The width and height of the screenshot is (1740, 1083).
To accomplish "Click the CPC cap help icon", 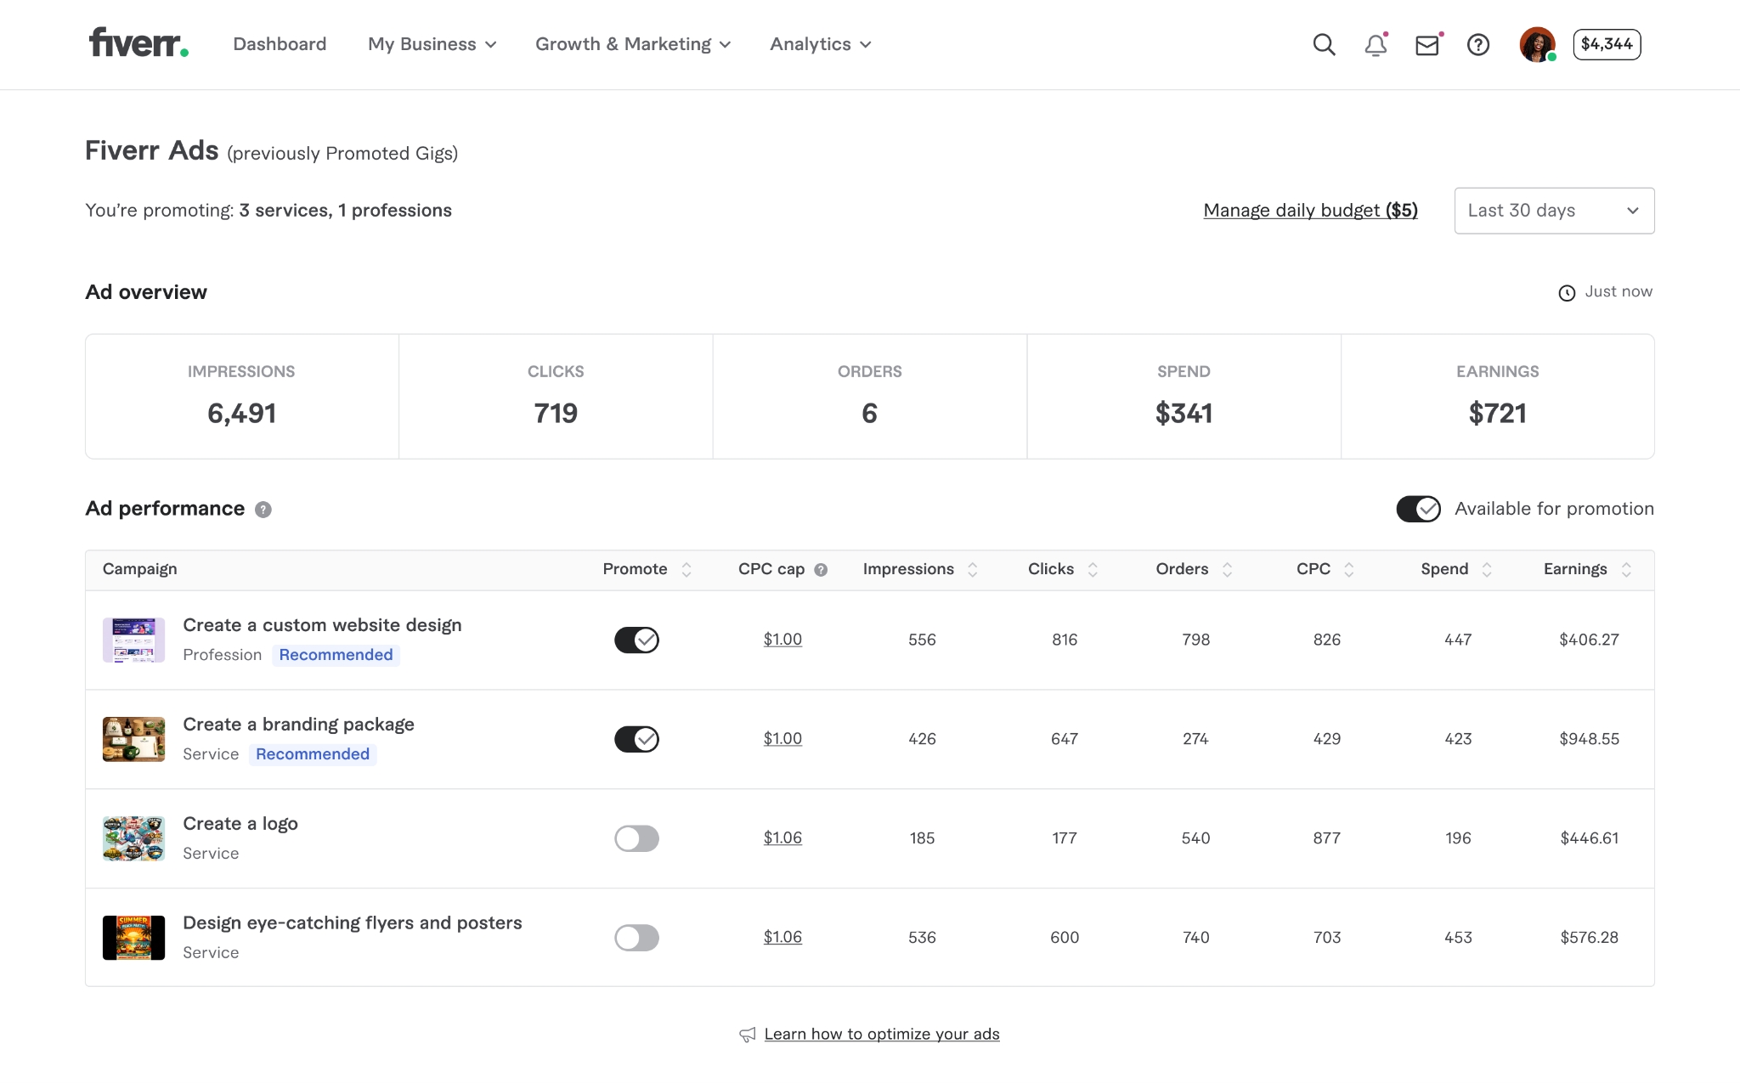I will point(821,570).
